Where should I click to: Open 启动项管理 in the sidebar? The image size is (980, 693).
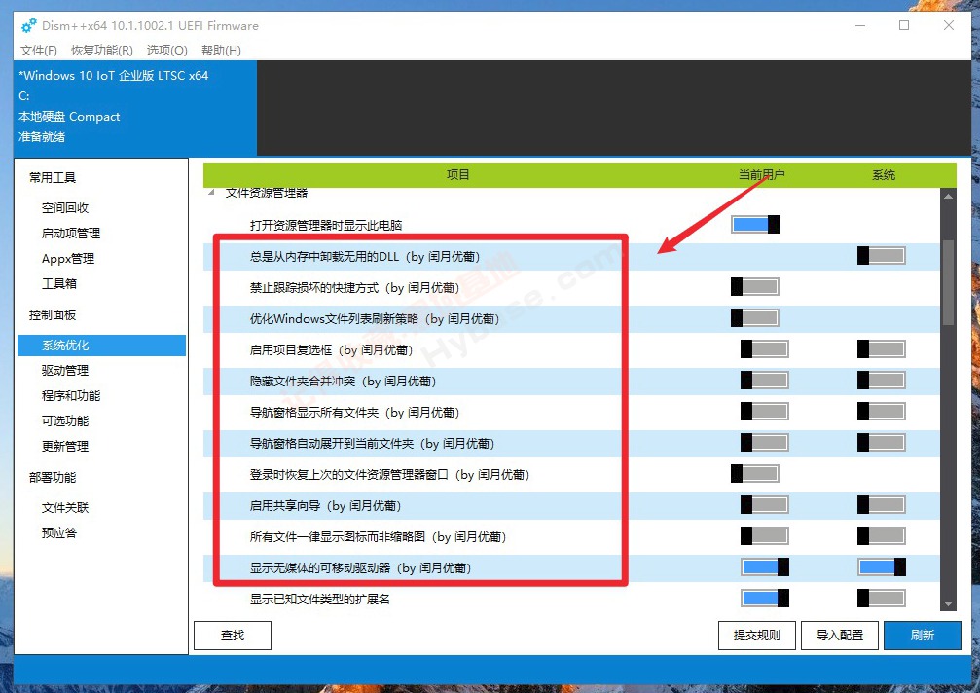(71, 233)
